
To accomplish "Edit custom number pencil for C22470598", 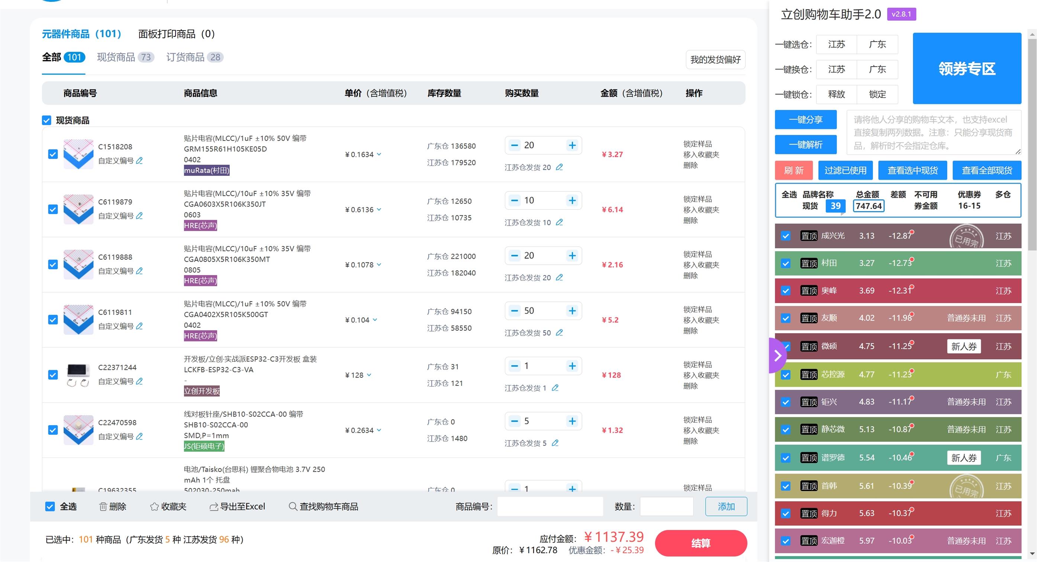I will pos(139,436).
